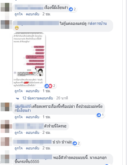Click avatar beside ตัวร้ายนี่ใครนะ comment

[6, 126]
